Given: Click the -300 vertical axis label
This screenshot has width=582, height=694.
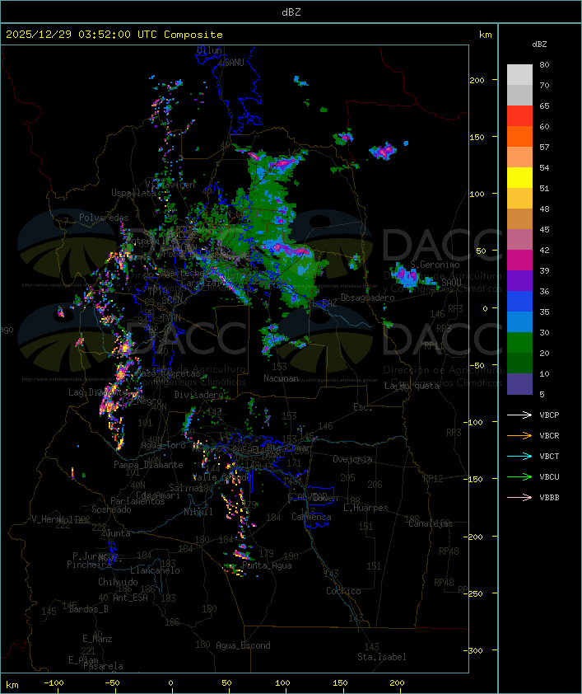Looking at the screenshot, I should coord(473,650).
